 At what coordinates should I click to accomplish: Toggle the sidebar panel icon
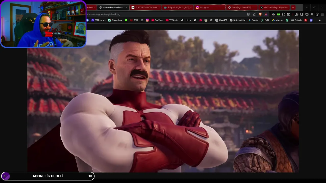(x=302, y=14)
